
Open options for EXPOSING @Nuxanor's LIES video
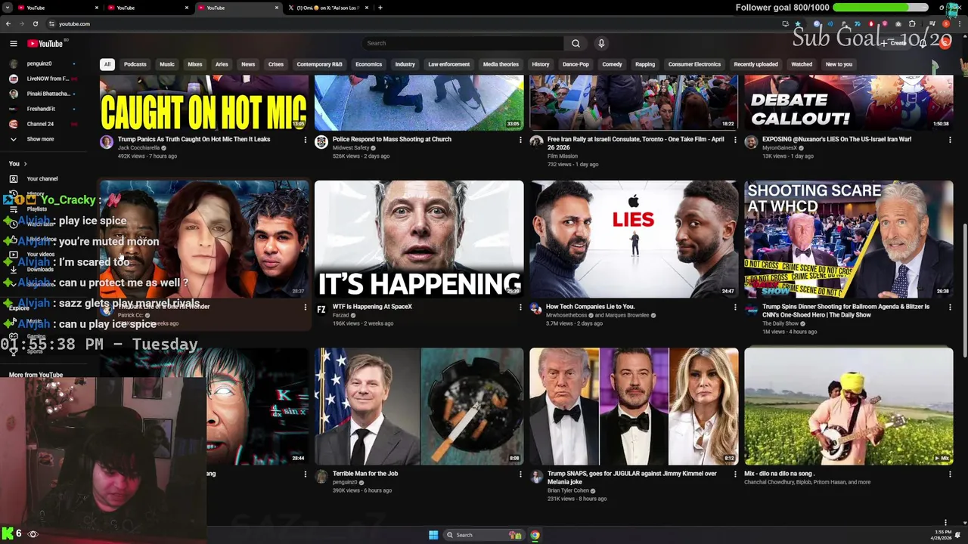(x=950, y=140)
